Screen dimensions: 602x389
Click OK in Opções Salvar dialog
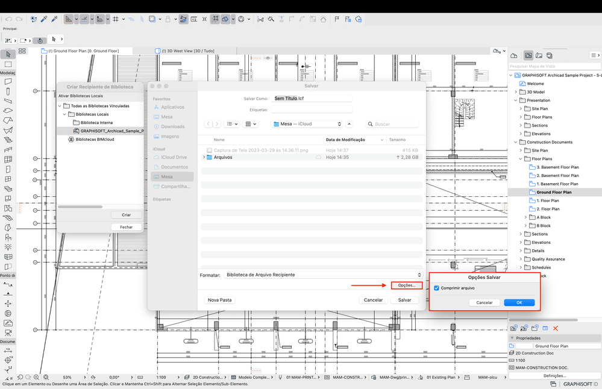(x=519, y=303)
